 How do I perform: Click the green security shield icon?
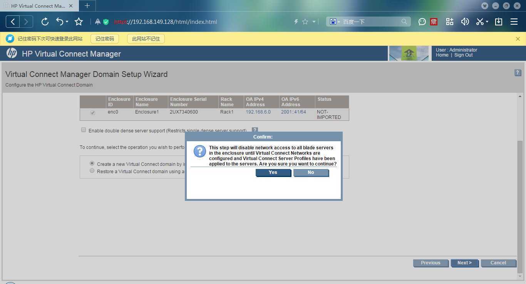(x=106, y=22)
